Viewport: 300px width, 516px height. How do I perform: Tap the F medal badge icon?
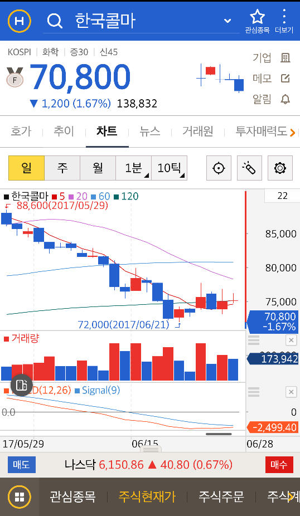click(15, 77)
